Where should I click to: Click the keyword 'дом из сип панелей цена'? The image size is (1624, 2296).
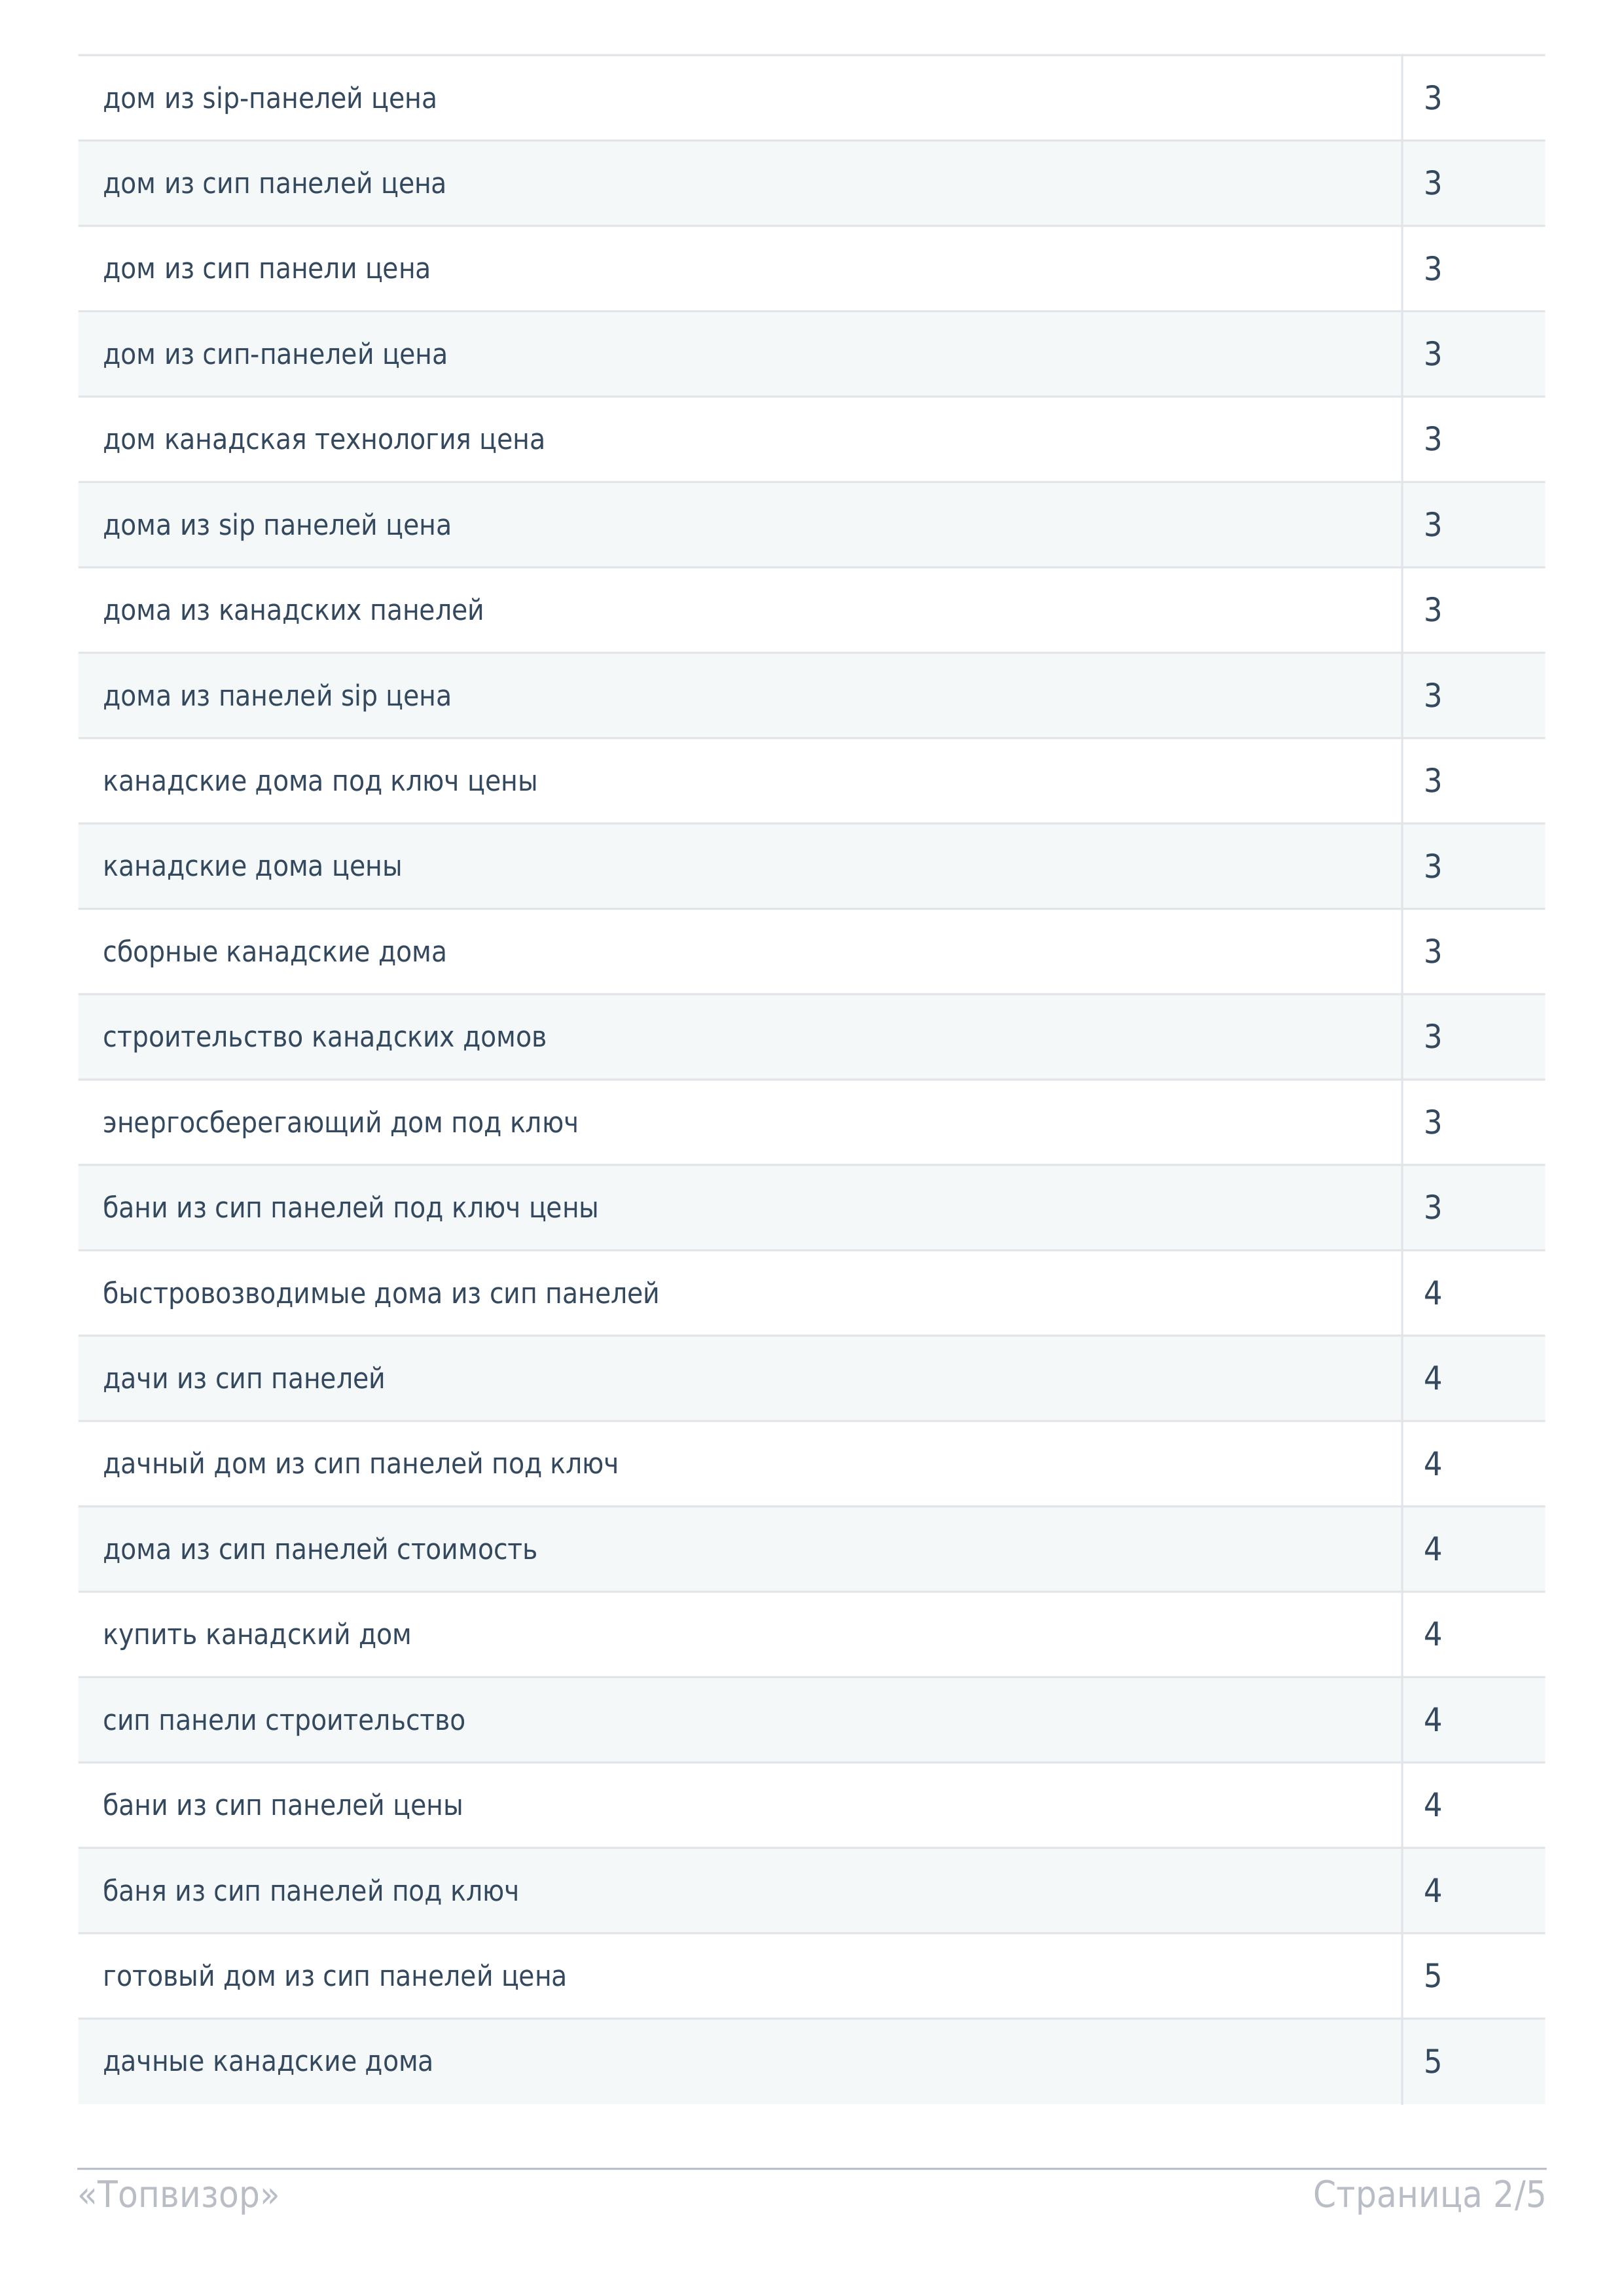pyautogui.click(x=274, y=184)
